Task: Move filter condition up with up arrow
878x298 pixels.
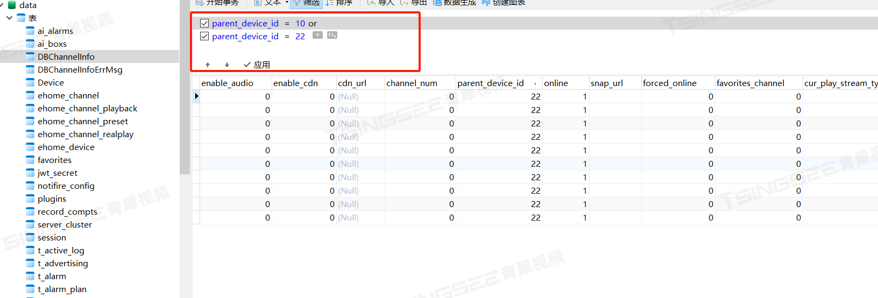Action: [208, 65]
